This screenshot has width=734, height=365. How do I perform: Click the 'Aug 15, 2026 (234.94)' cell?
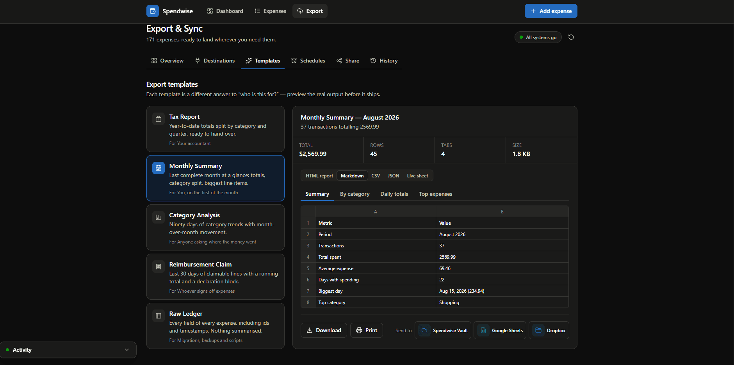502,291
